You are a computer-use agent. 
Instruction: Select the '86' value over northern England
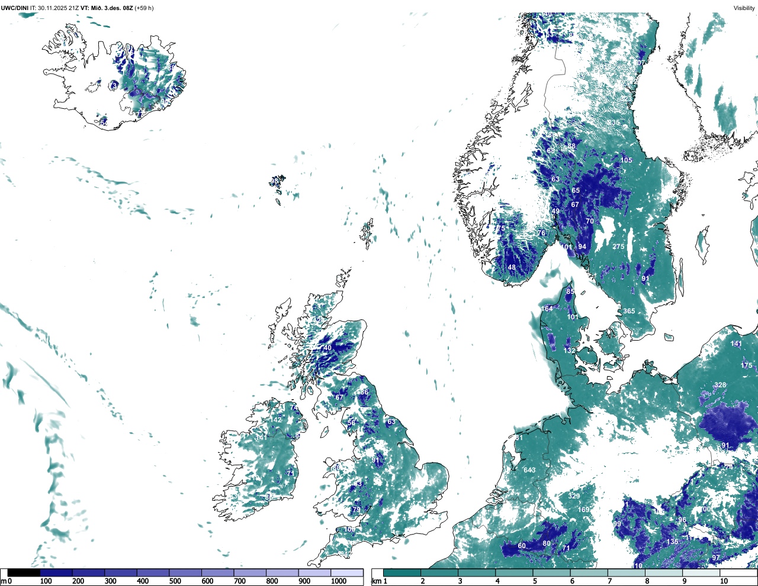click(x=364, y=392)
